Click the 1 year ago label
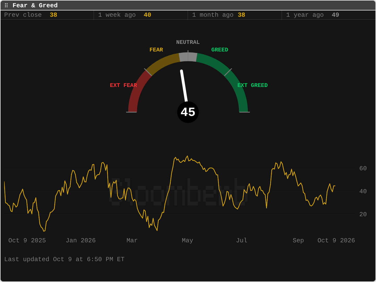Screen dimensions: 376x282 (x=305, y=15)
